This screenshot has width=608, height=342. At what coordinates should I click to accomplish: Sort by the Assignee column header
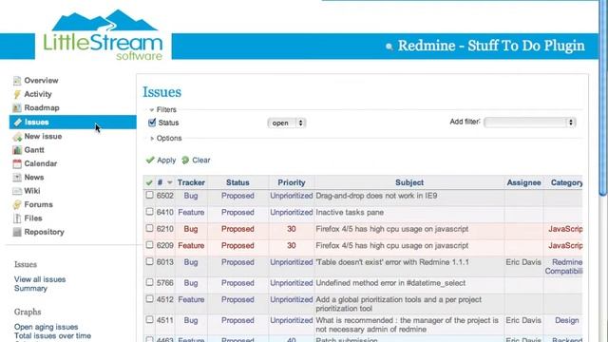(x=523, y=182)
